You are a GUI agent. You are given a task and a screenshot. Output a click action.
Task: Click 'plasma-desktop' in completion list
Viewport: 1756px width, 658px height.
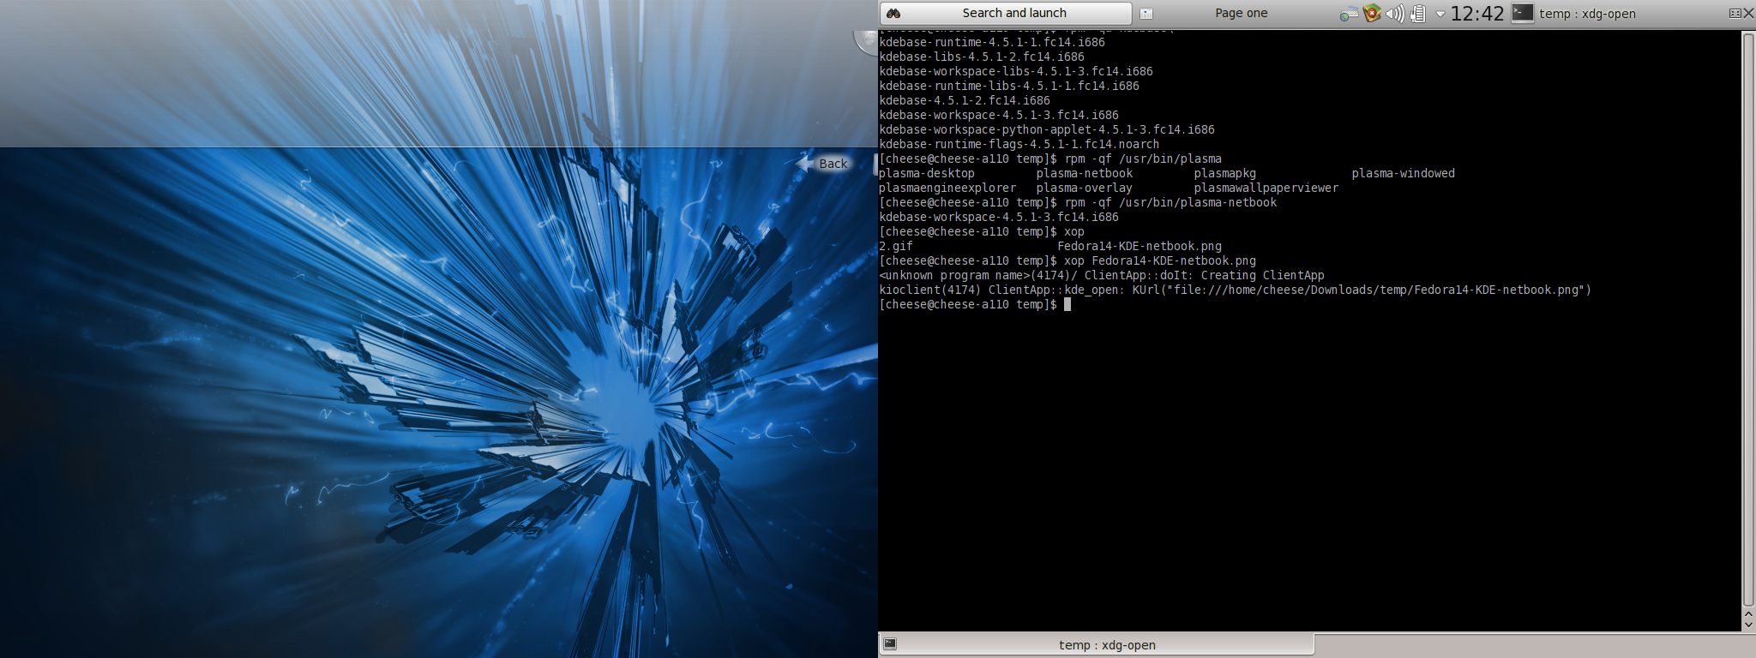pyautogui.click(x=927, y=173)
